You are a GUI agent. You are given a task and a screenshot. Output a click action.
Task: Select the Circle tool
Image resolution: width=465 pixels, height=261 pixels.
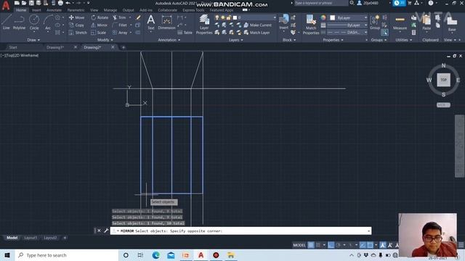(x=34, y=22)
